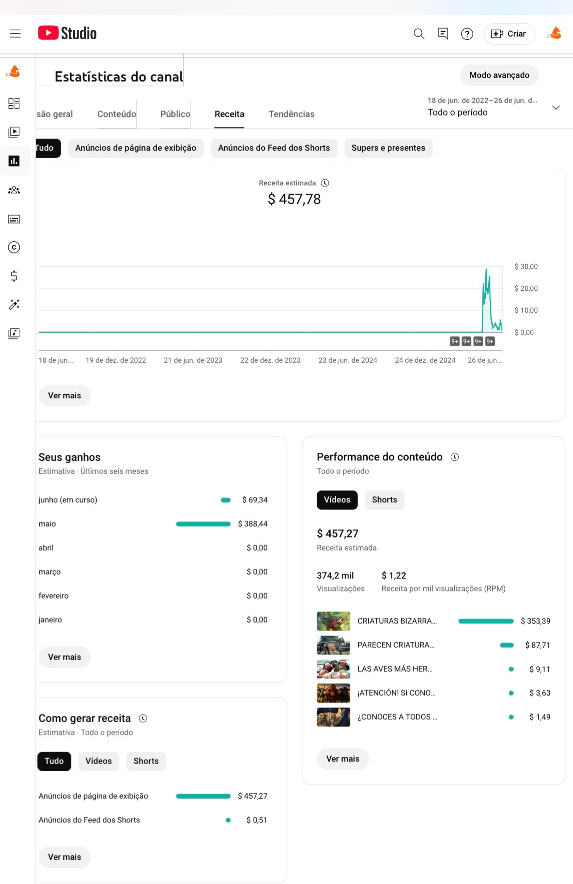Open Subtitles sidebar icon
Viewport: 573px width, 884px height.
(14, 219)
